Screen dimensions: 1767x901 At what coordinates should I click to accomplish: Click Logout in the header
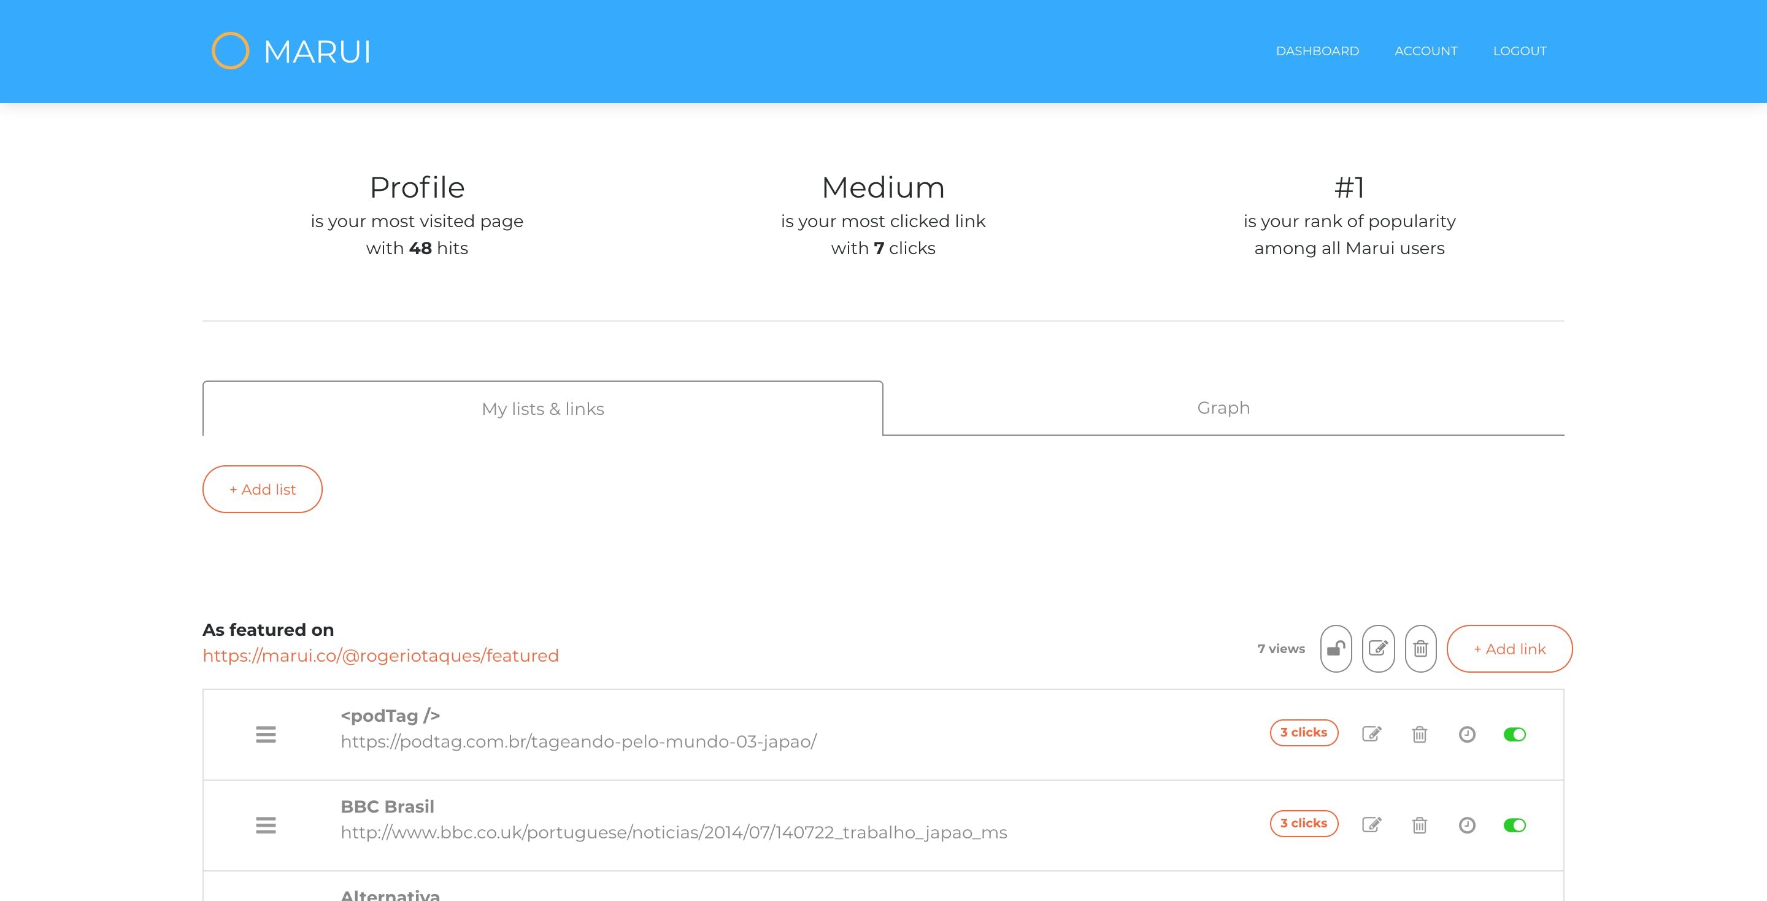pyautogui.click(x=1519, y=51)
